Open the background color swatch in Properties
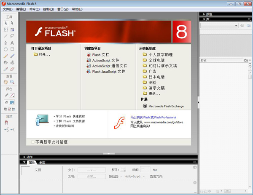 point(123,170)
